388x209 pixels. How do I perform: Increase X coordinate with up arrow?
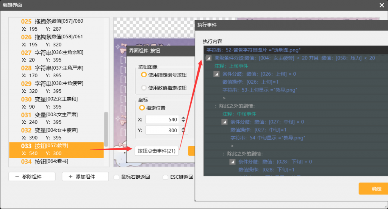click(x=183, y=117)
